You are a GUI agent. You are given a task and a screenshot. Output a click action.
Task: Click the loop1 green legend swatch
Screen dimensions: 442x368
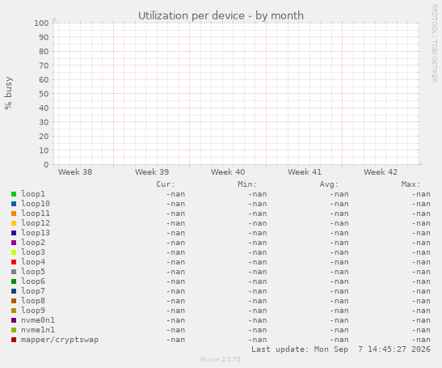coord(14,194)
